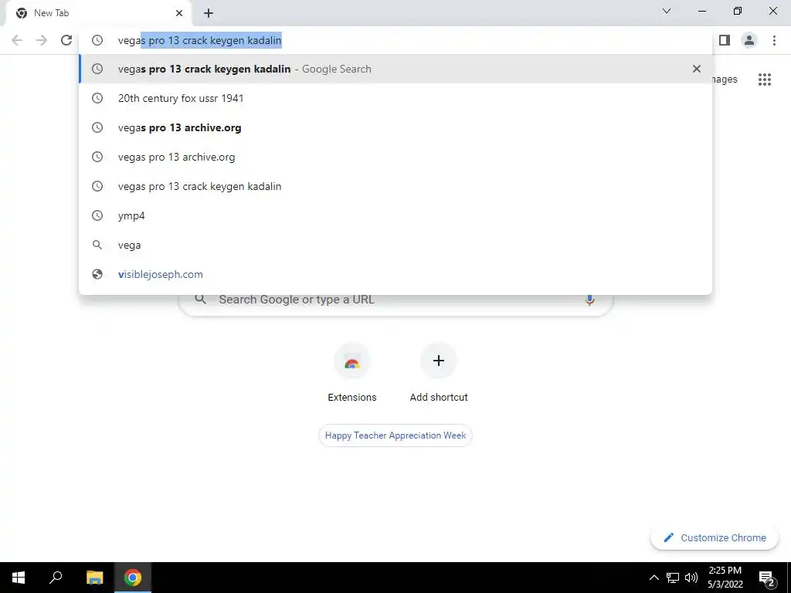Image resolution: width=791 pixels, height=593 pixels.
Task: Pick the lower non-bold 'vegas pro 13 crack keygen kadalin' suggestion
Action: pyautogui.click(x=395, y=186)
